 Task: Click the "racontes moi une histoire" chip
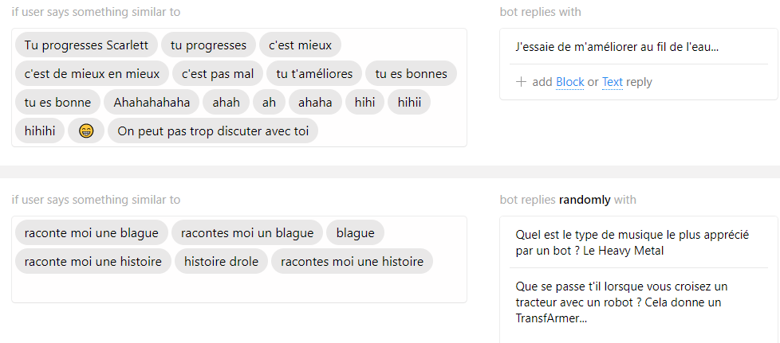pos(353,261)
